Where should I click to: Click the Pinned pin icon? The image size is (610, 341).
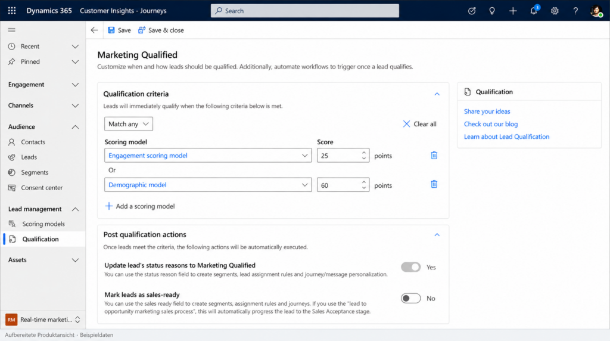[12, 61]
